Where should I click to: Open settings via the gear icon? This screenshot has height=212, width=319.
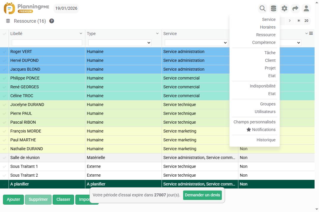coord(284,8)
